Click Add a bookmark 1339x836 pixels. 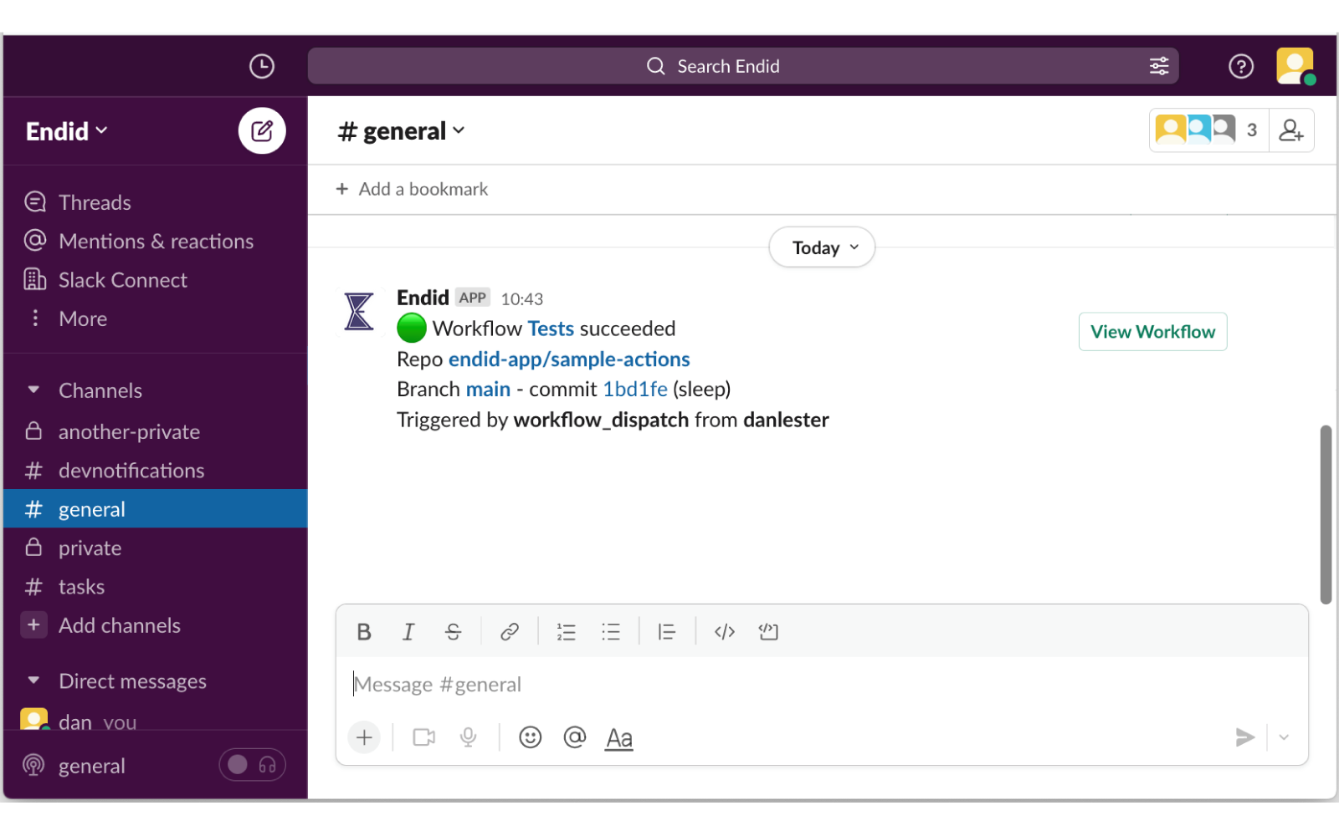pyautogui.click(x=412, y=189)
